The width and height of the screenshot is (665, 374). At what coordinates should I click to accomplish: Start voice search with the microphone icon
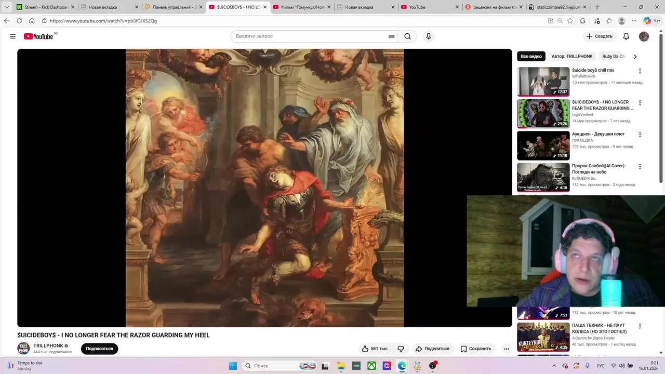(429, 36)
